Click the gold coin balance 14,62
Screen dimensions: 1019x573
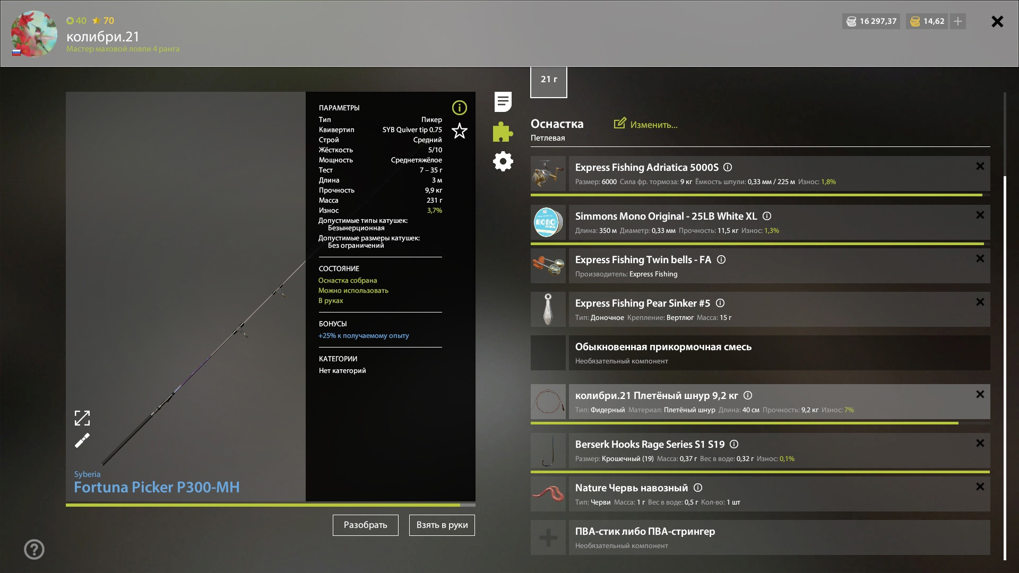[927, 21]
